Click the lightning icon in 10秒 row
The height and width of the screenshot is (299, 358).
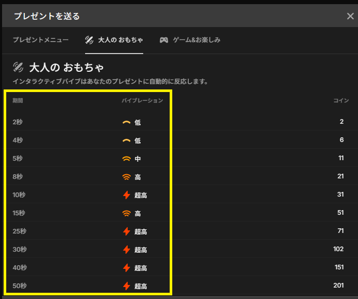click(x=126, y=196)
